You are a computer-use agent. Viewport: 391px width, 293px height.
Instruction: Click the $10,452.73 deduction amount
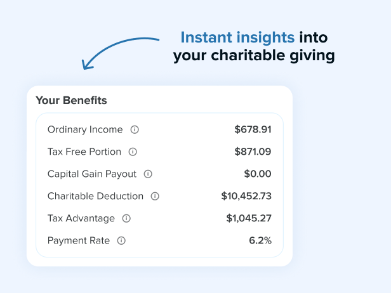pos(246,196)
